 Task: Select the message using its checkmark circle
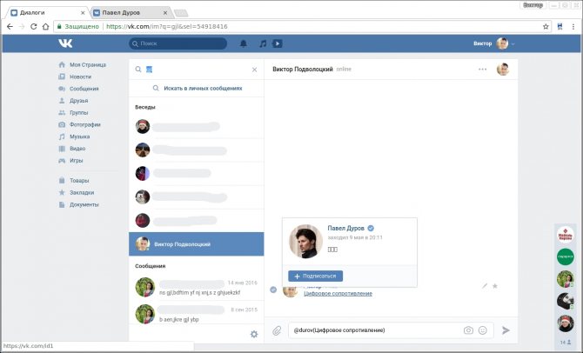tap(273, 290)
